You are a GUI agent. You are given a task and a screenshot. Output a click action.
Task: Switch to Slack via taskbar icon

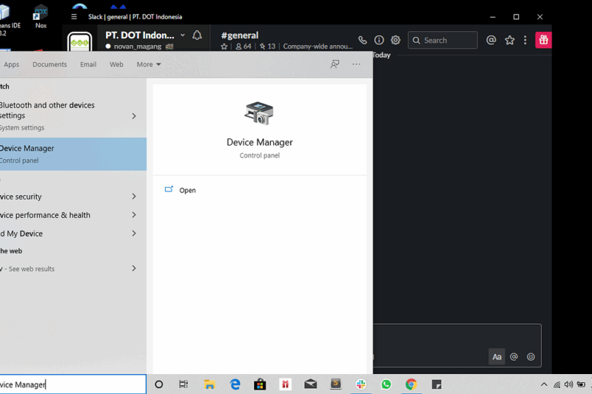click(x=361, y=384)
